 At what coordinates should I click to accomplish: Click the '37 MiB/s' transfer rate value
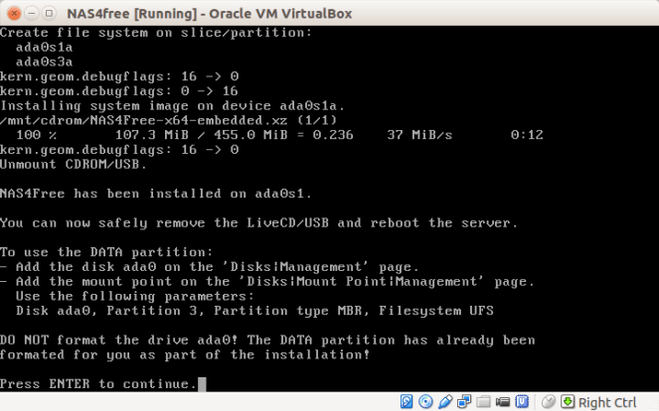pyautogui.click(x=419, y=135)
